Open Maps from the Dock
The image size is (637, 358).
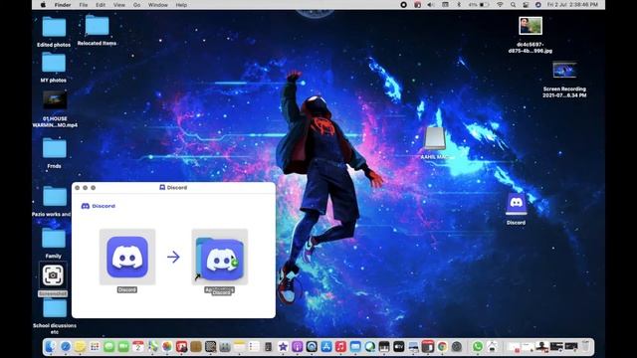(152, 347)
